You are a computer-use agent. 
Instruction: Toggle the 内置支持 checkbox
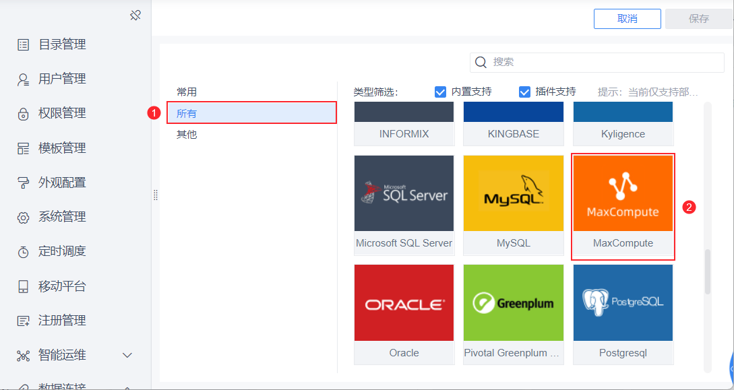click(x=441, y=92)
